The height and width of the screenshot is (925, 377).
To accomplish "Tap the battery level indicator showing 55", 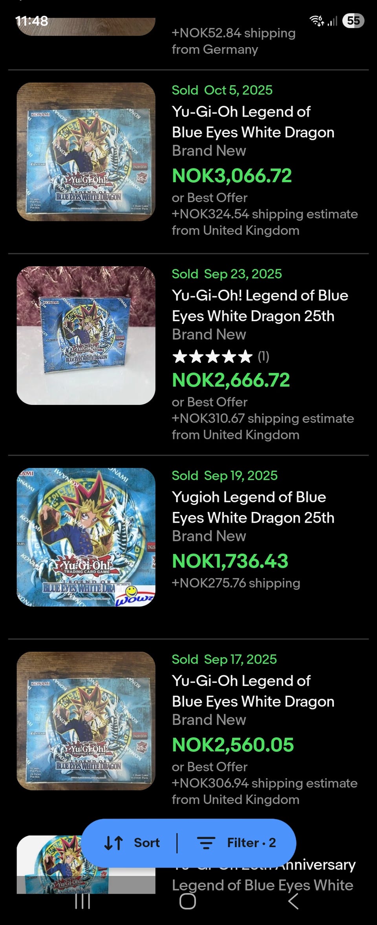I will click(353, 20).
